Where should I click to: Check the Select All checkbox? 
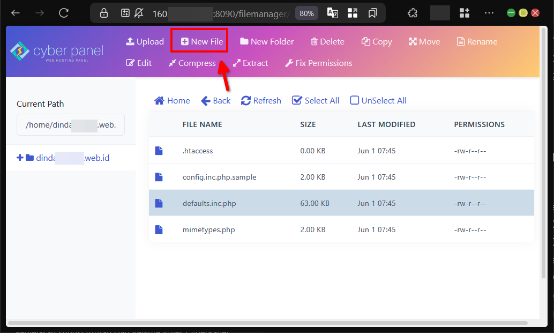coord(297,100)
